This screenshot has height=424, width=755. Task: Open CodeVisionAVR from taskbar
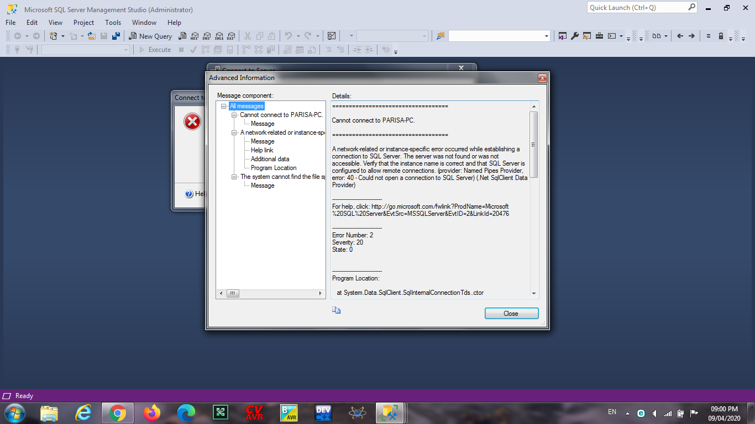point(255,412)
